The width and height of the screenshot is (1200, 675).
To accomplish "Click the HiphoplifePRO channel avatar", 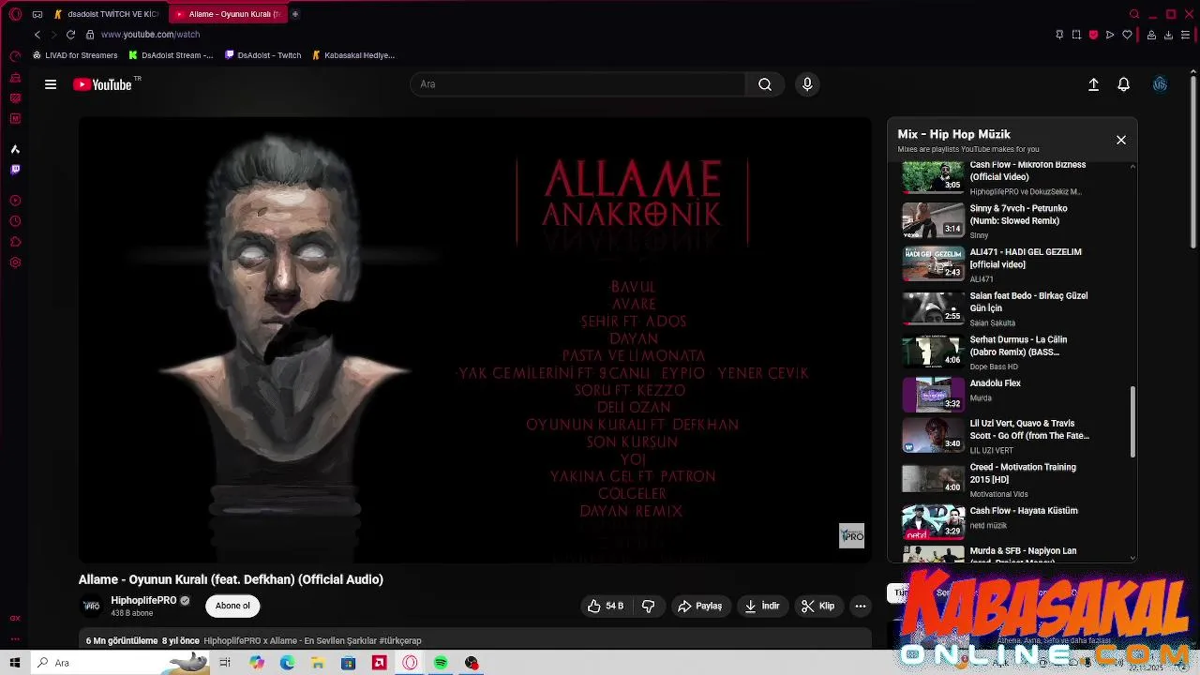I will (91, 606).
